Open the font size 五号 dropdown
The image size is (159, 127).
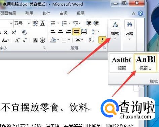pos(29,23)
